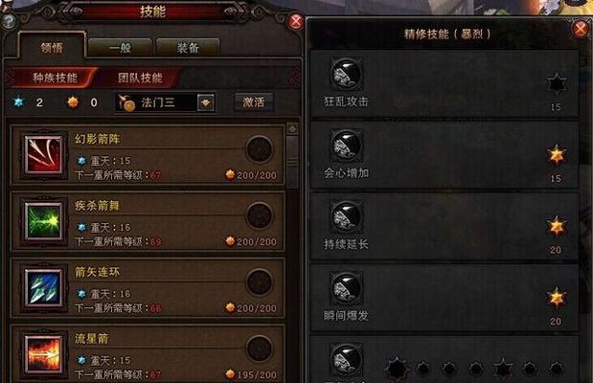
Task: Click the 箭矢连环 blue arrows icon
Action: click(x=43, y=288)
